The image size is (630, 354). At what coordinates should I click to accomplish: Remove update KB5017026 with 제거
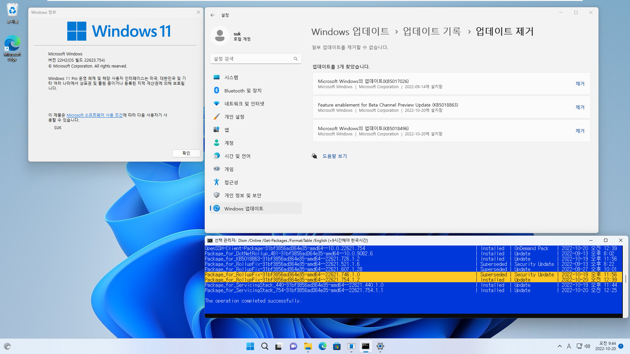580,84
